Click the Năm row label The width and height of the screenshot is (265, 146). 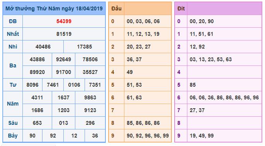13,104
